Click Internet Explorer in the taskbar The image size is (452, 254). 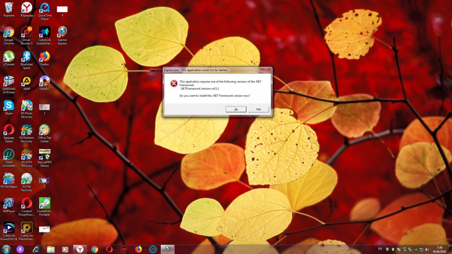[x=36, y=249]
